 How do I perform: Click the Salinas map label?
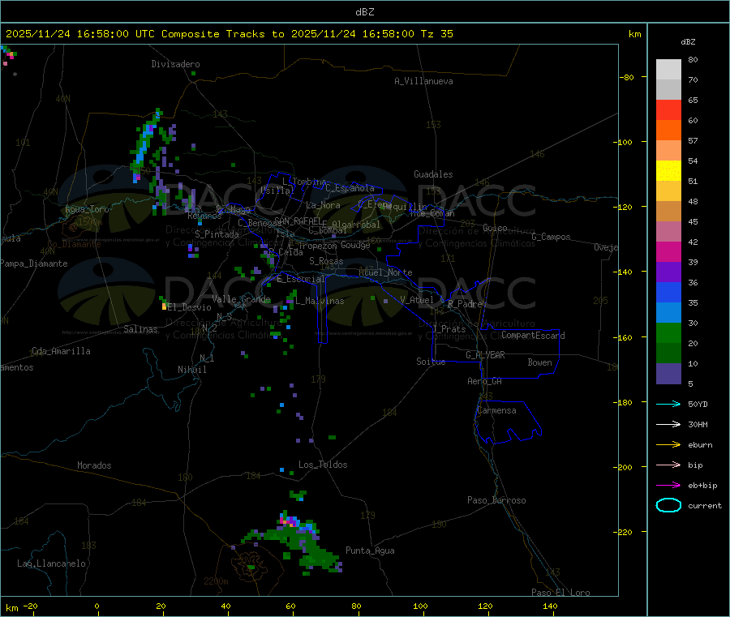click(140, 329)
